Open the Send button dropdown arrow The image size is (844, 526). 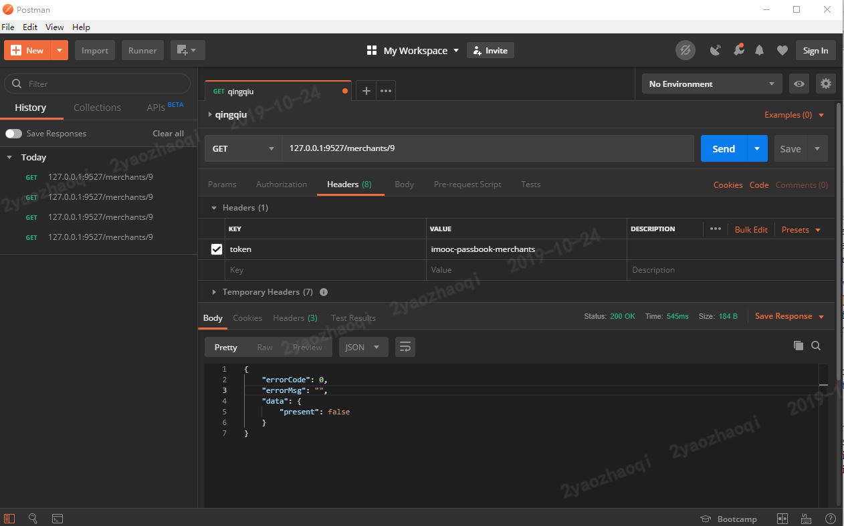756,148
